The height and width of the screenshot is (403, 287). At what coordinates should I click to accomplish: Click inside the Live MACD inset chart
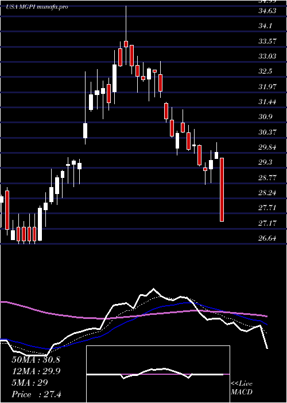tap(158, 374)
